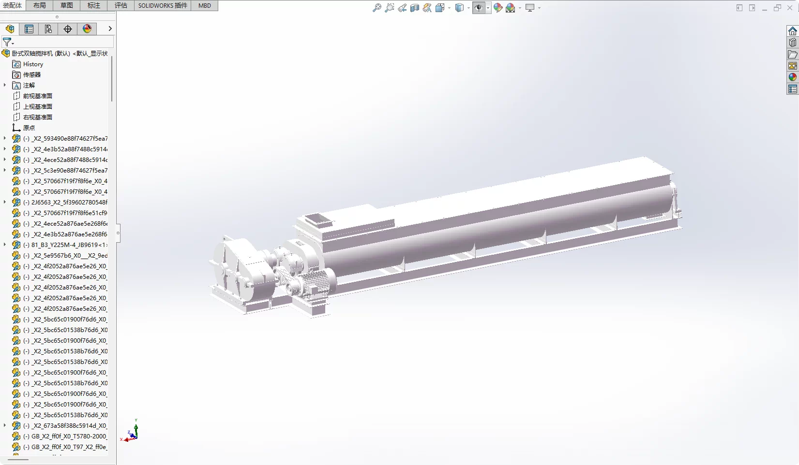This screenshot has width=799, height=465.
Task: Open the View Palette task pane
Action: (792, 66)
